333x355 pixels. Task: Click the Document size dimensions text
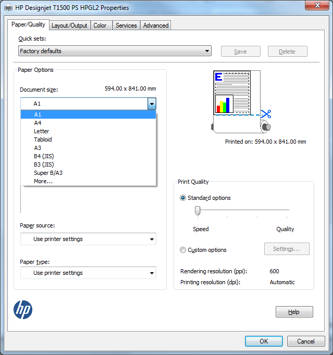pos(130,88)
